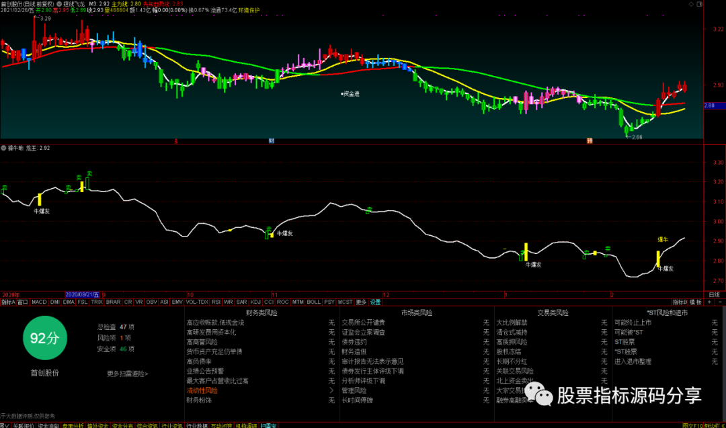This screenshot has width=726, height=428.
Task: Open the 行业资讯 bottom tab
Action: pos(172,425)
